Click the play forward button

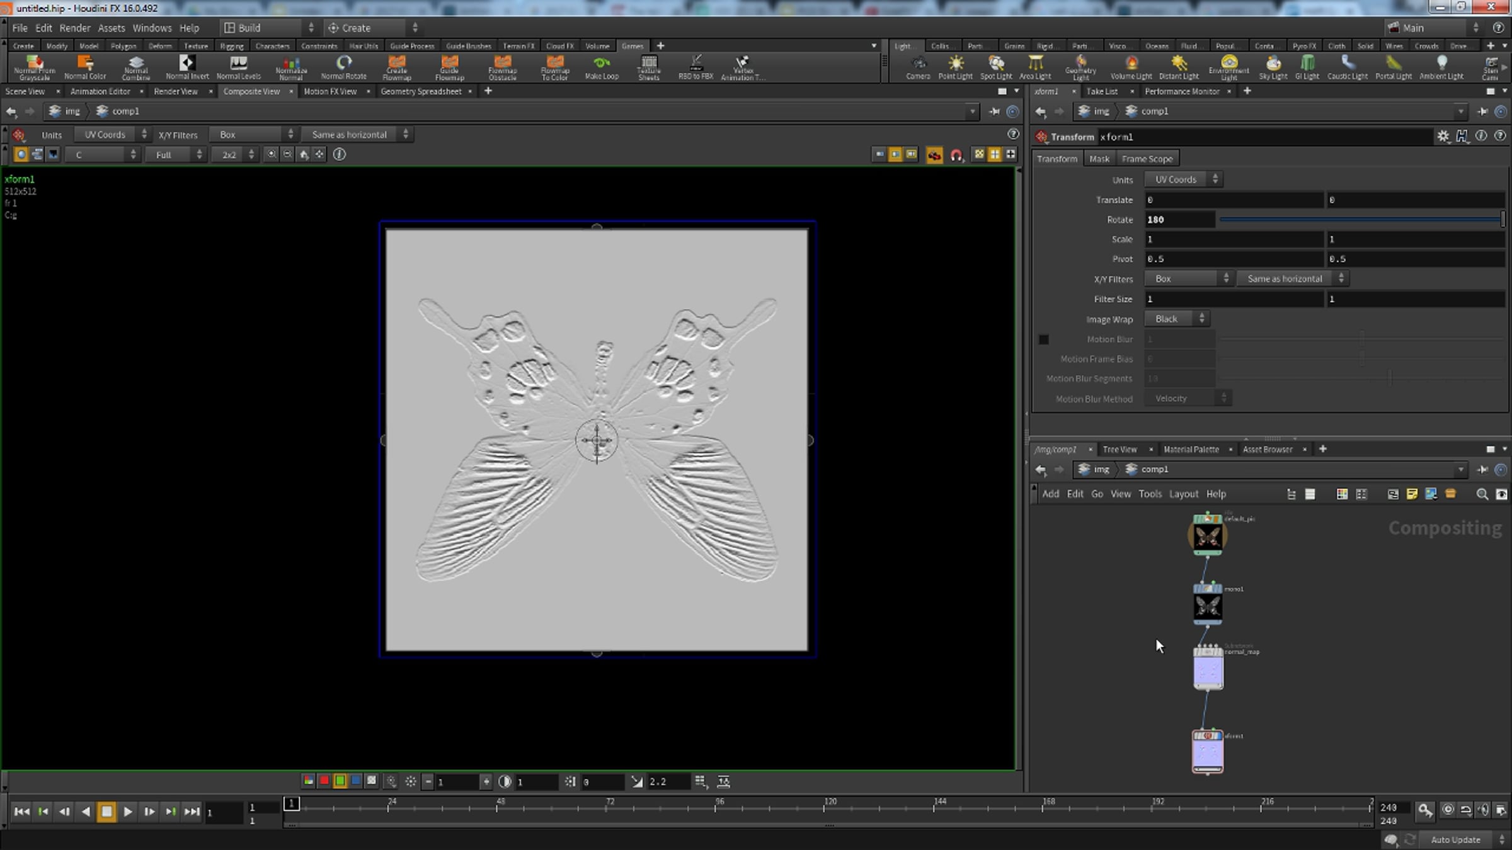(x=128, y=812)
